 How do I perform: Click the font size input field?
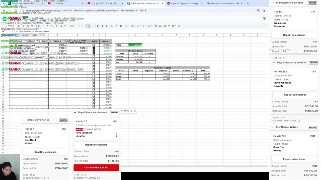(89, 26)
